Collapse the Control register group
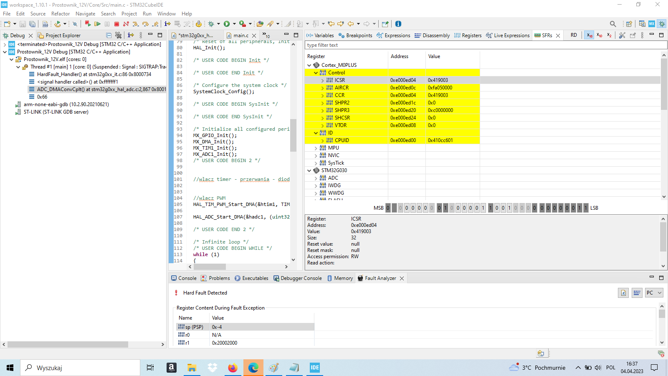 316,73
